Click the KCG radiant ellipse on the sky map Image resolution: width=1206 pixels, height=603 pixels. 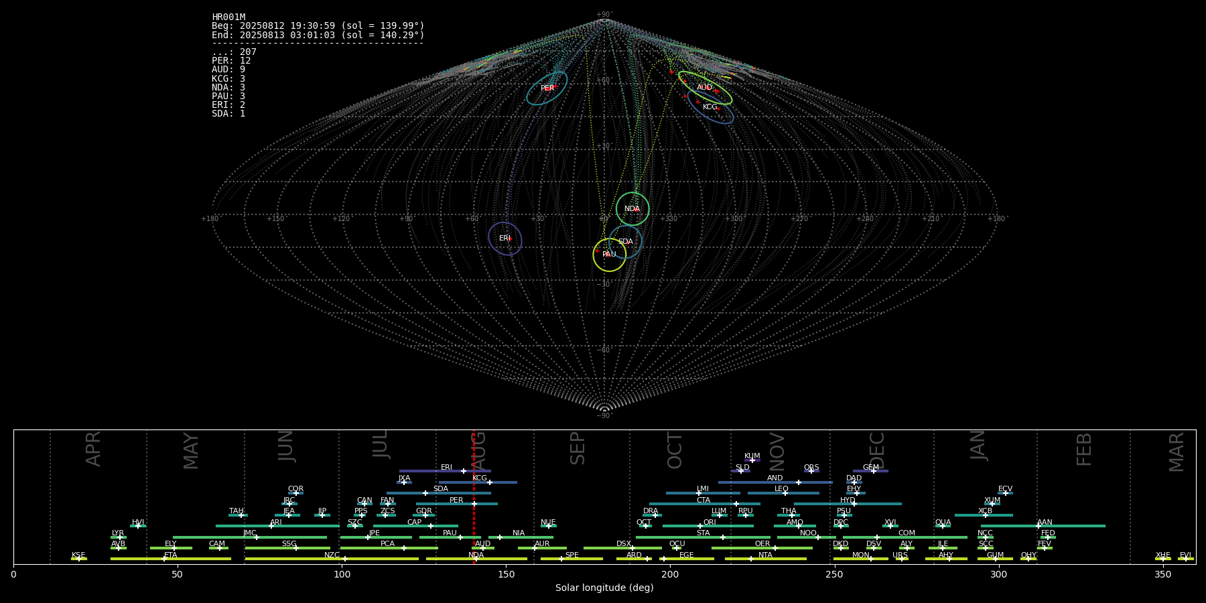point(710,107)
